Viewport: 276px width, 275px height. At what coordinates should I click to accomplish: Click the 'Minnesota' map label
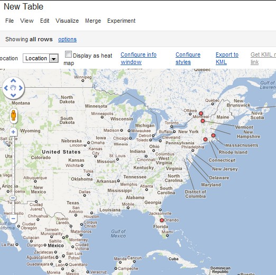pos(96,106)
